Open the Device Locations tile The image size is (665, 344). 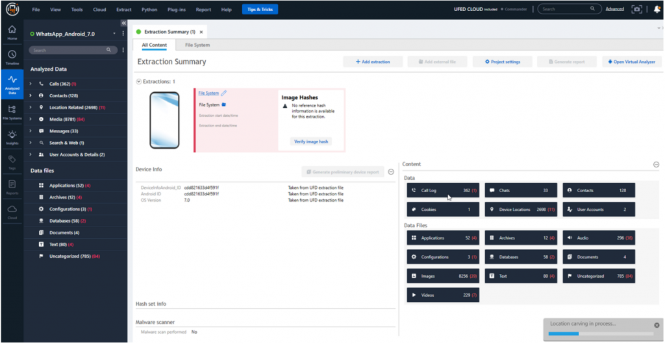[521, 209]
